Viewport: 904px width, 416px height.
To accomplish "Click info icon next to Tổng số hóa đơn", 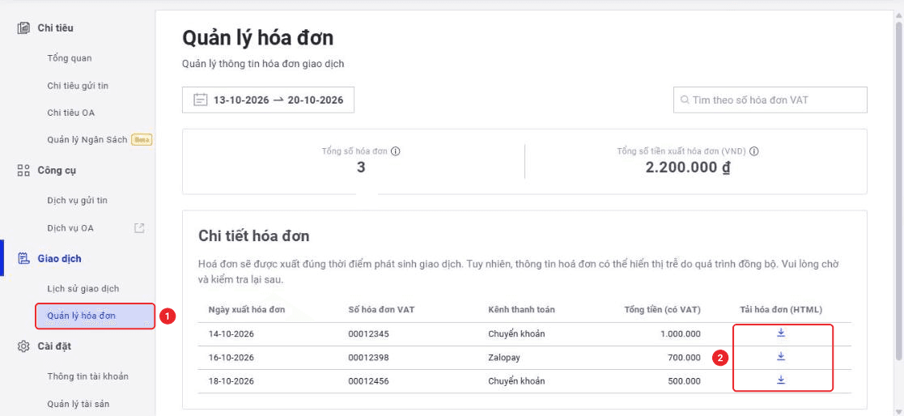I will click(x=396, y=151).
